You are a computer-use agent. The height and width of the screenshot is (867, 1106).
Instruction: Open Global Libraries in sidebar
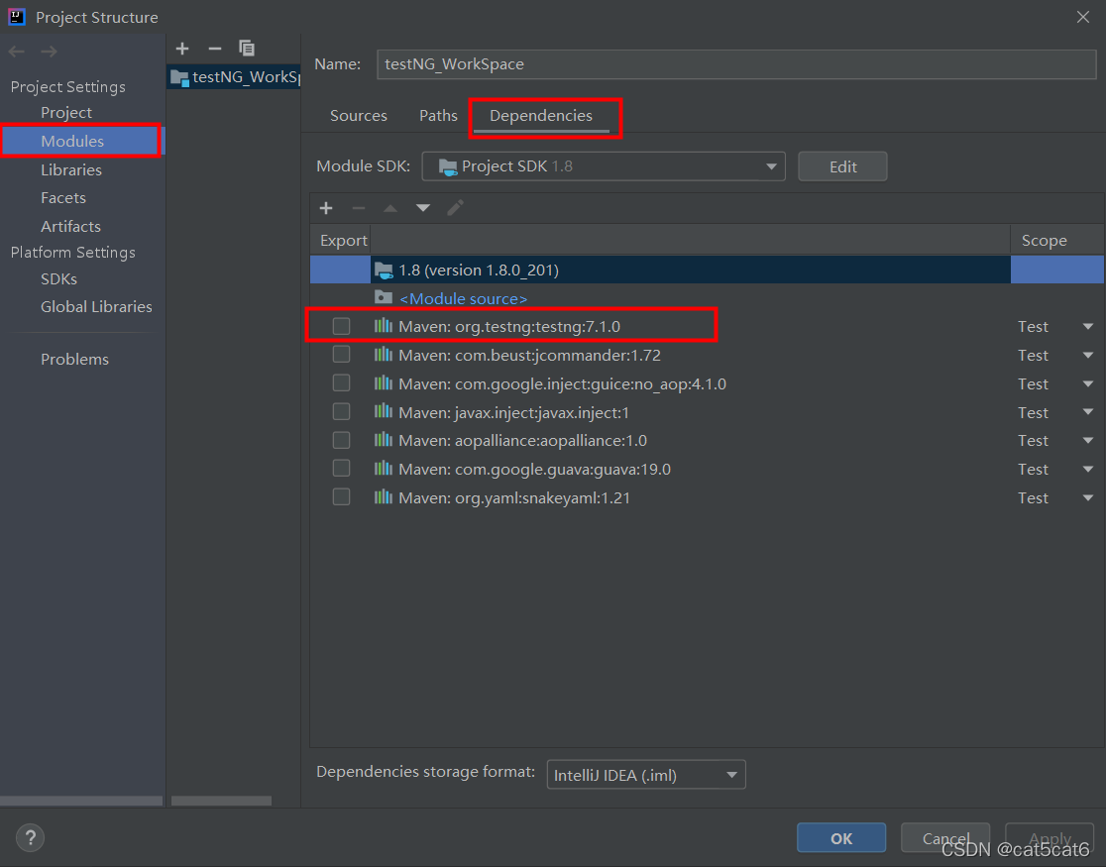click(x=97, y=307)
